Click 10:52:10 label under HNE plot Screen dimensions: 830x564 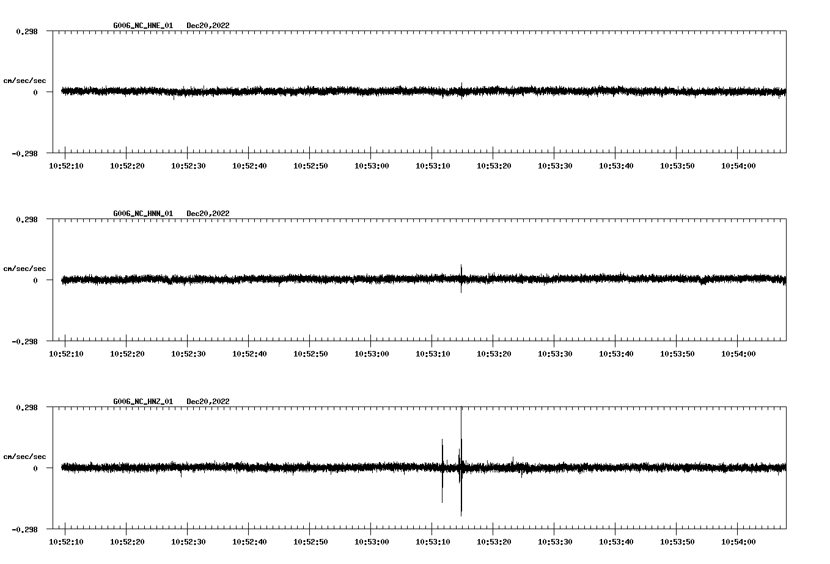point(66,166)
